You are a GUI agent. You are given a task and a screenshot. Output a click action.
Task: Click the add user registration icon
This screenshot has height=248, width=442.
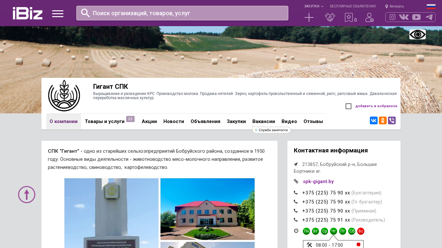[370, 17]
